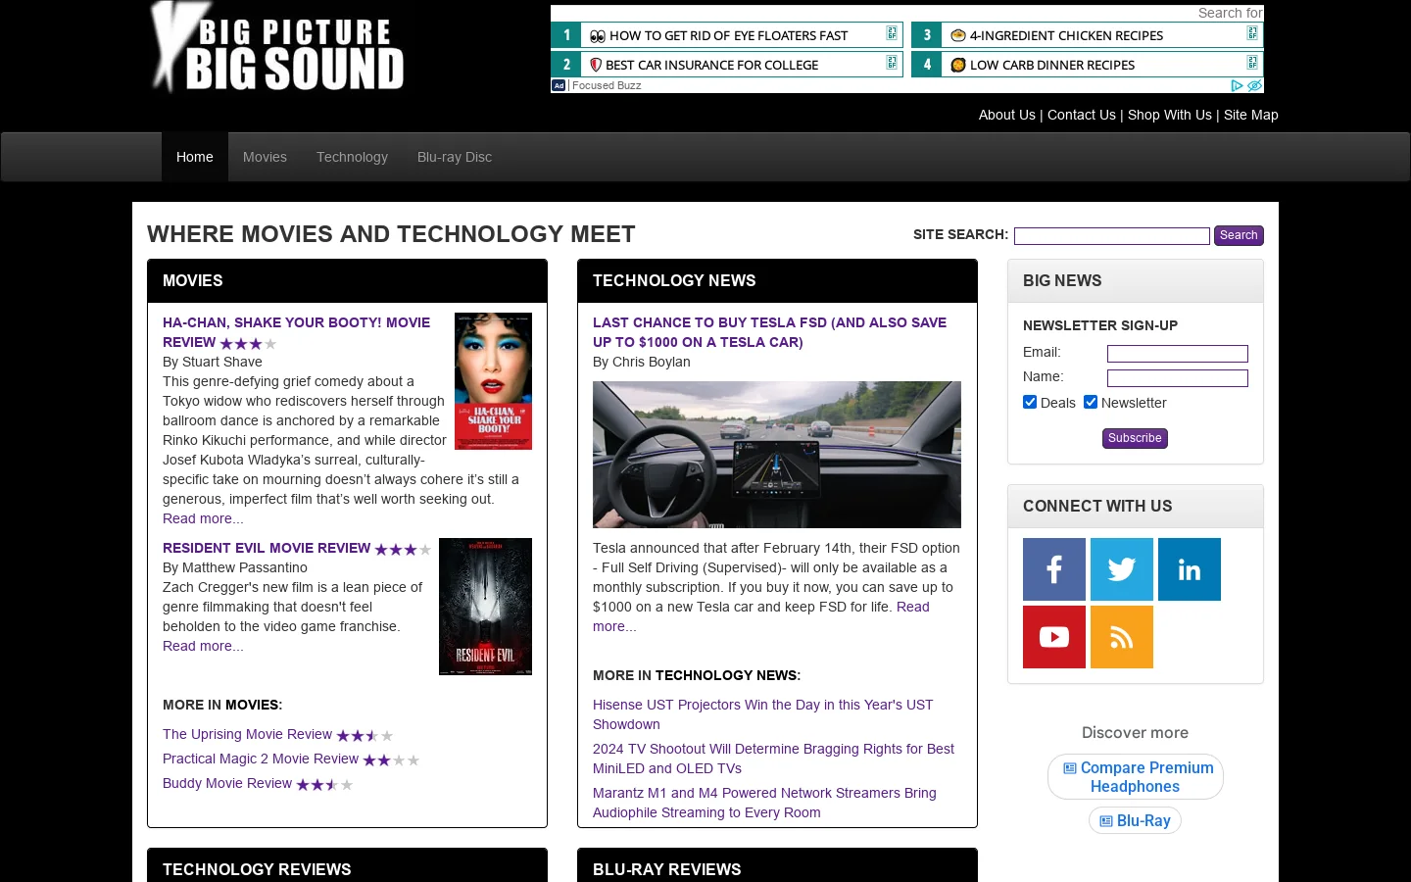The height and width of the screenshot is (882, 1411).
Task: Click the icon beside Compare Premium Headphones
Action: click(1070, 768)
